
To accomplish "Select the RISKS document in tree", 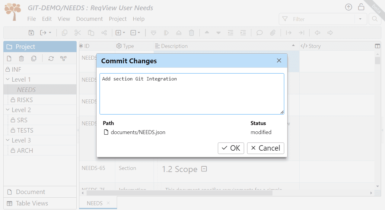I will pyautogui.click(x=40, y=100).
